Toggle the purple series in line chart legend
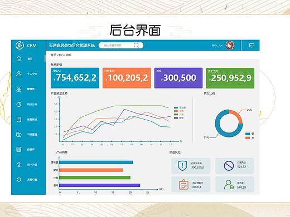290x217 pixels. coord(178,118)
